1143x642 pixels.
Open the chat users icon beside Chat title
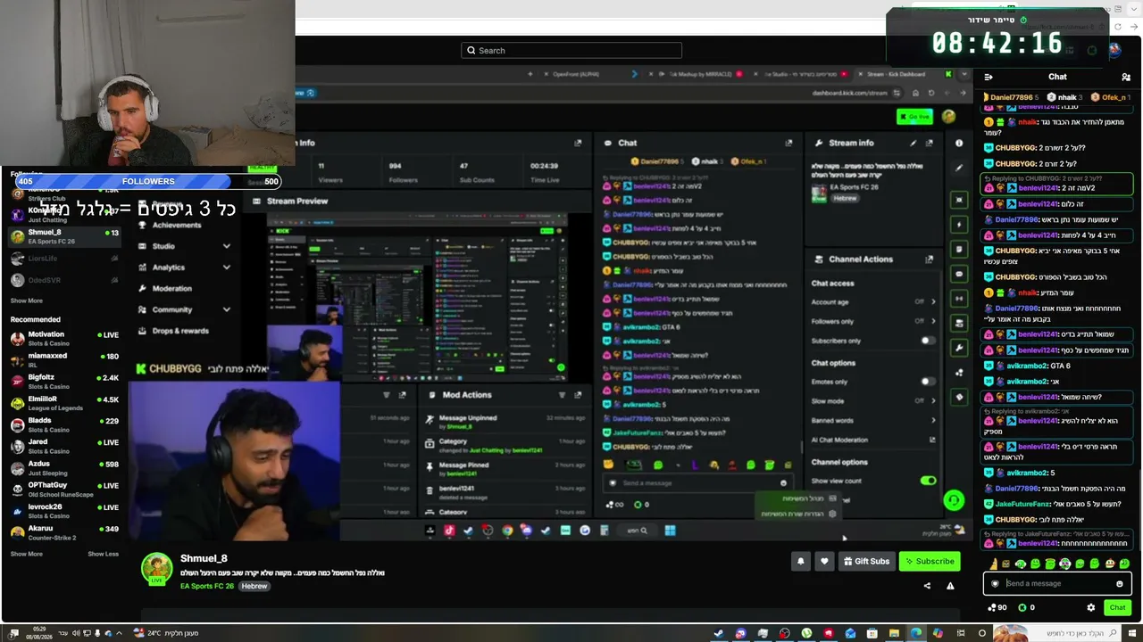click(x=1126, y=77)
